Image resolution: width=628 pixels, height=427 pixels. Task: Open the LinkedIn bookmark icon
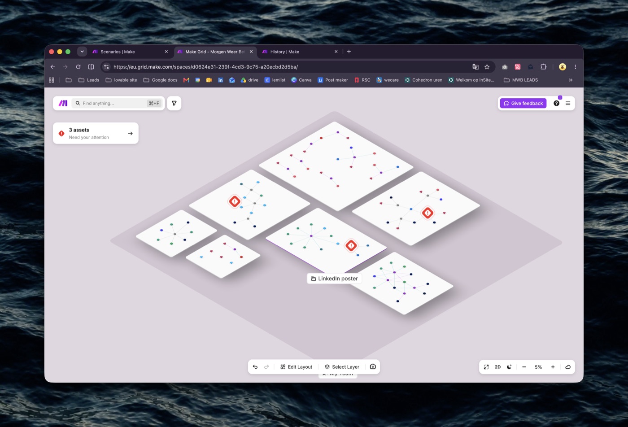point(220,80)
